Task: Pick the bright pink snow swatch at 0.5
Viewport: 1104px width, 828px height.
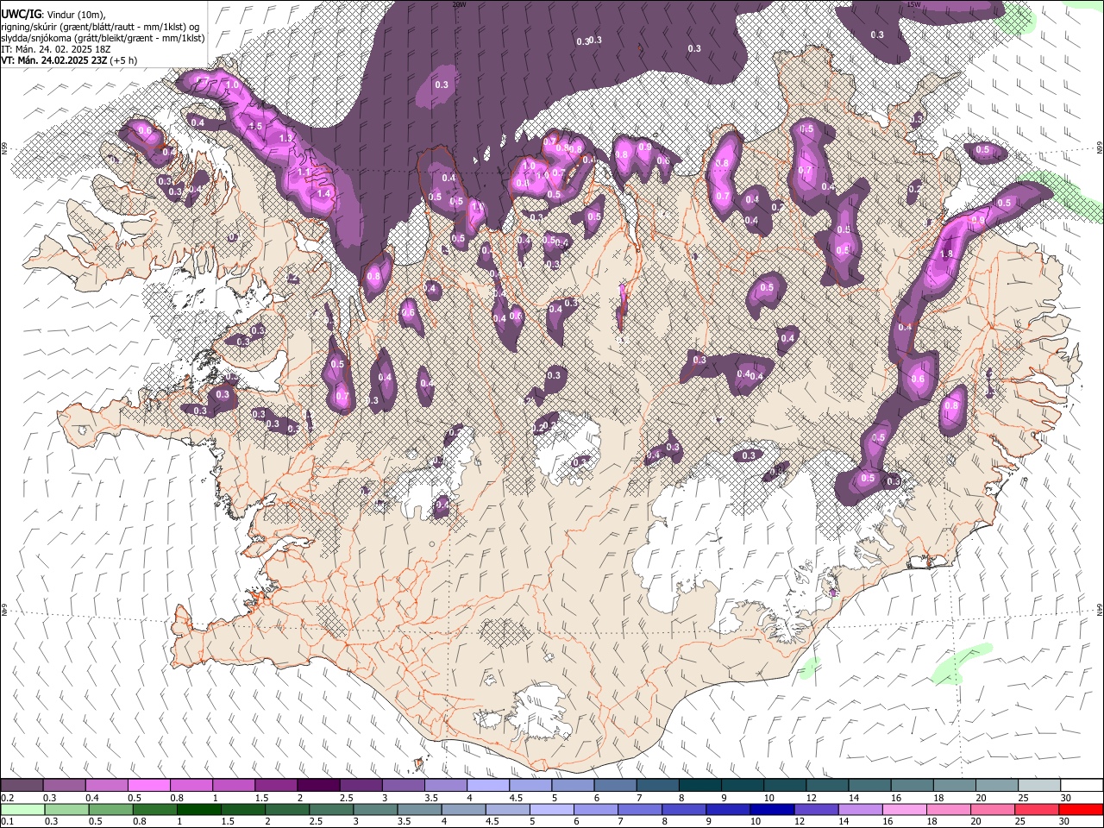Action: 148,786
